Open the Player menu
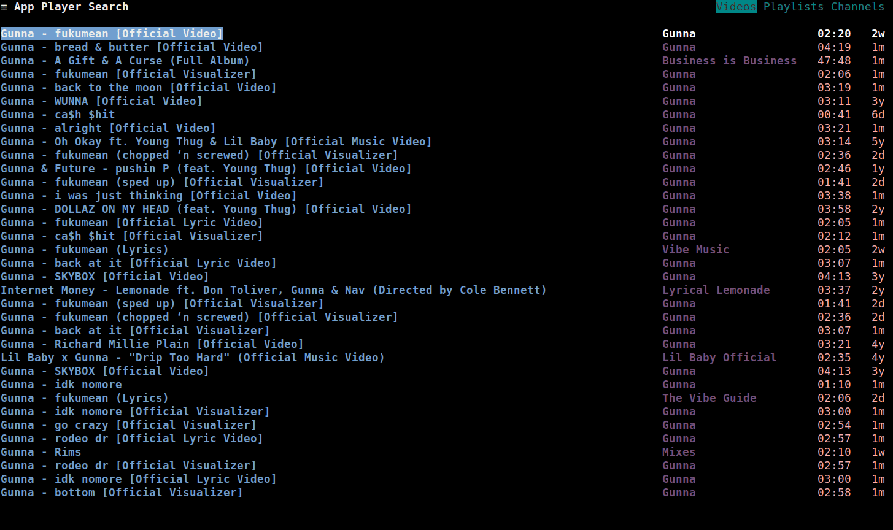This screenshot has height=530, width=893. pyautogui.click(x=58, y=7)
